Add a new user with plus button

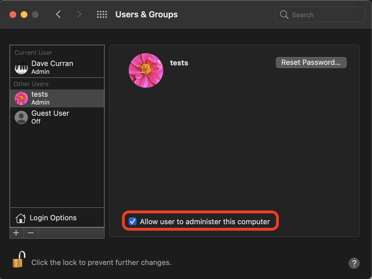tap(17, 233)
